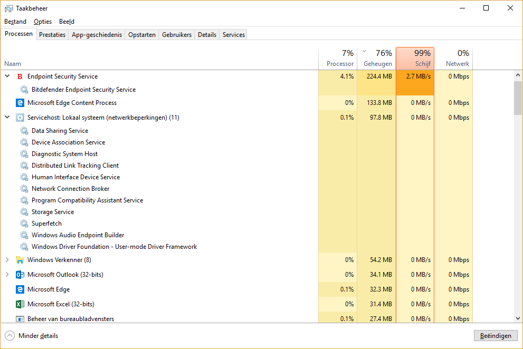Screen dimensions: 523x349
Task: Click gear icon next to Bitdefender Endpoint Security Service
Action: pos(24,89)
